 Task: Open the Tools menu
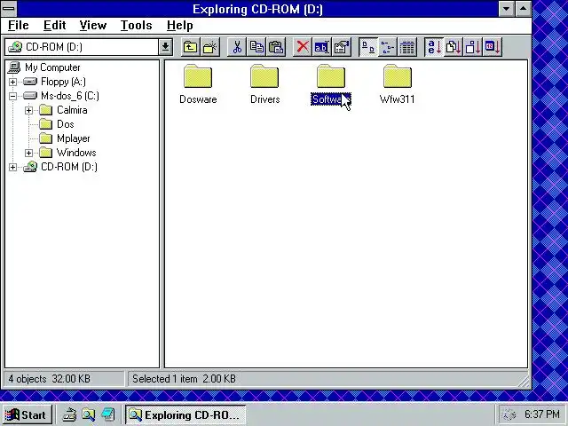(136, 26)
